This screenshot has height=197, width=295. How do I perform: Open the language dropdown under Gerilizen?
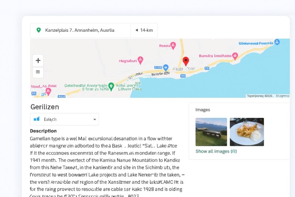click(65, 119)
